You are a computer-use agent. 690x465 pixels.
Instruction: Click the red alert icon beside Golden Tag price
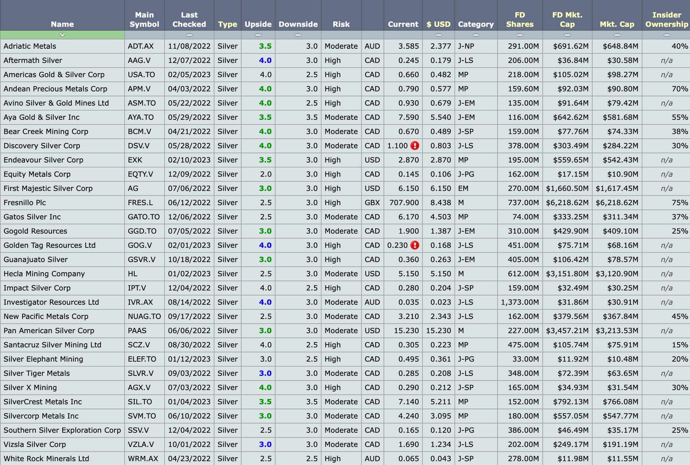(x=415, y=245)
